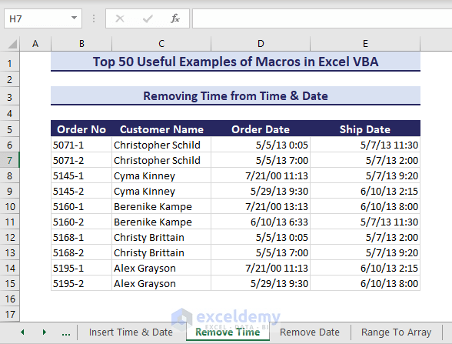Click the Order Date header cell
This screenshot has width=452, height=344.
261,129
